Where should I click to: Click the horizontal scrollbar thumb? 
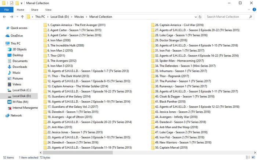[x=78, y=152]
